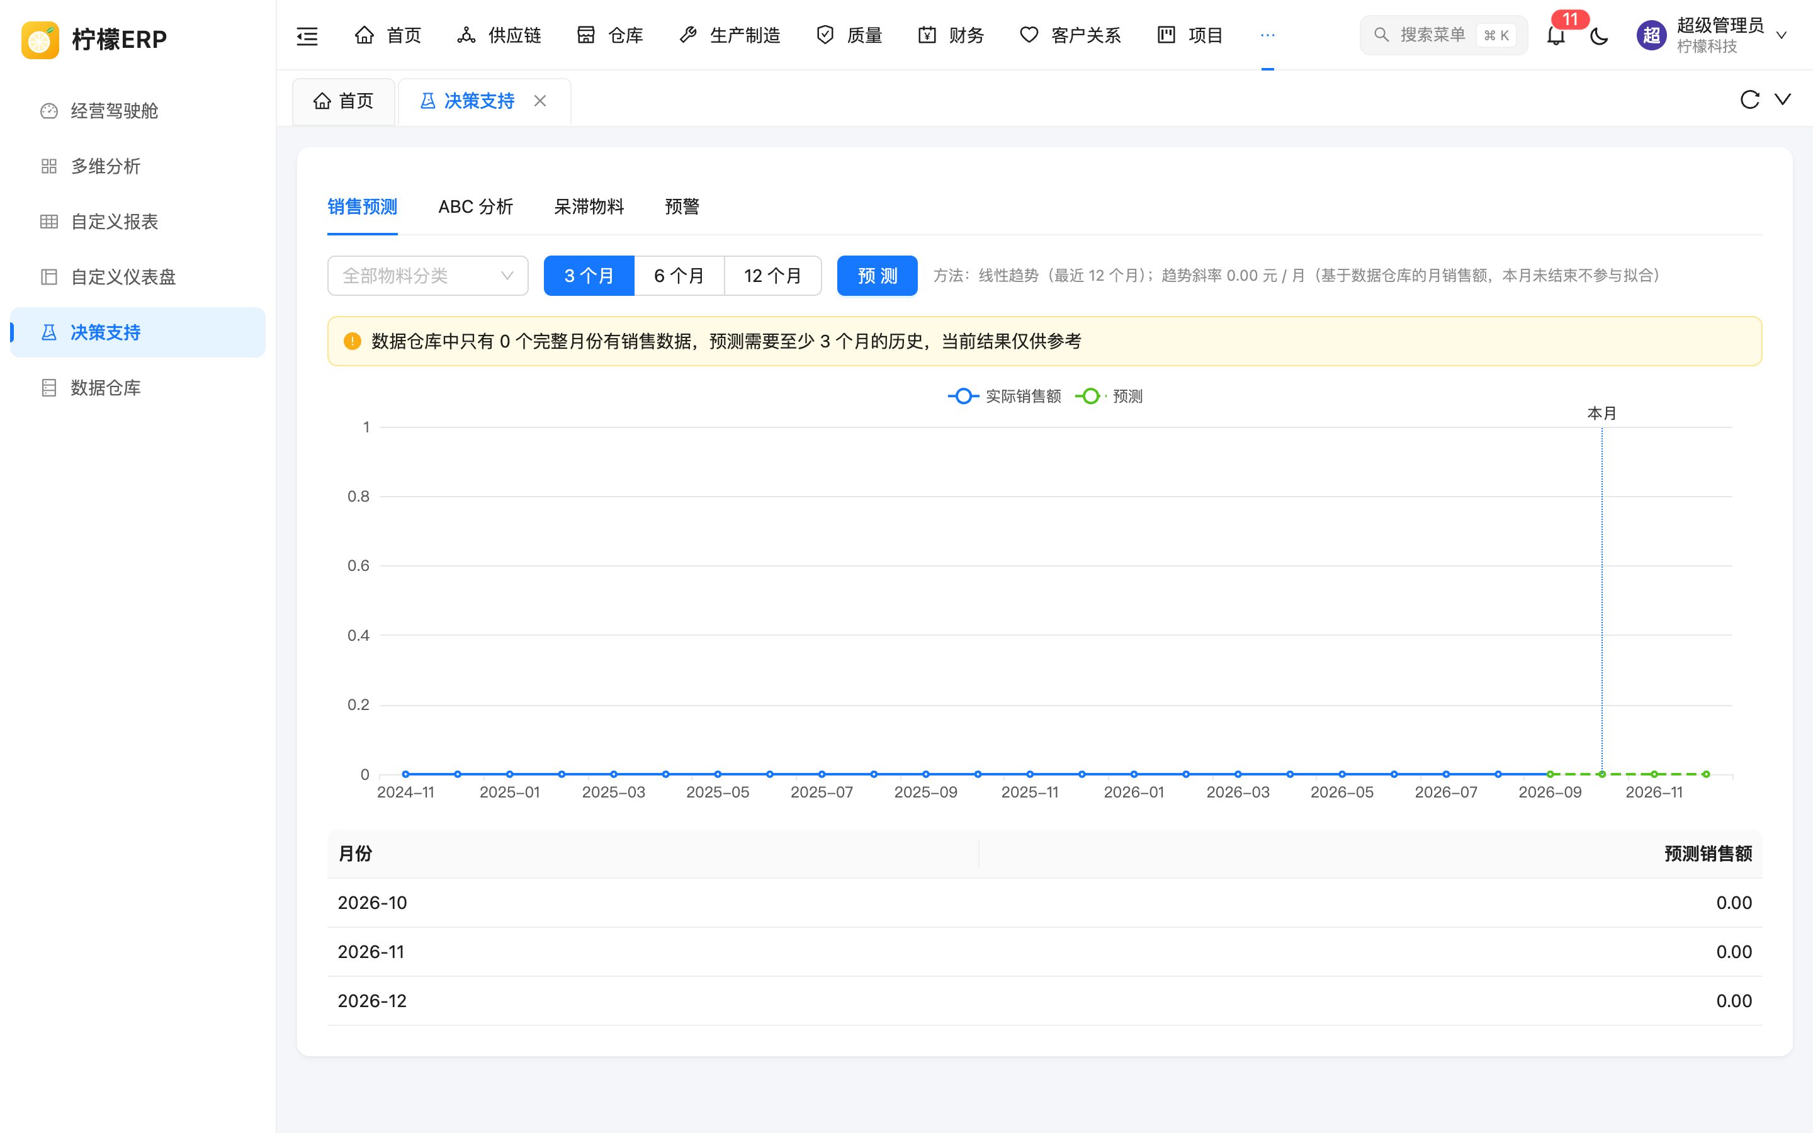Open the 客户关系 top menu
1813x1133 pixels.
click(x=1071, y=35)
